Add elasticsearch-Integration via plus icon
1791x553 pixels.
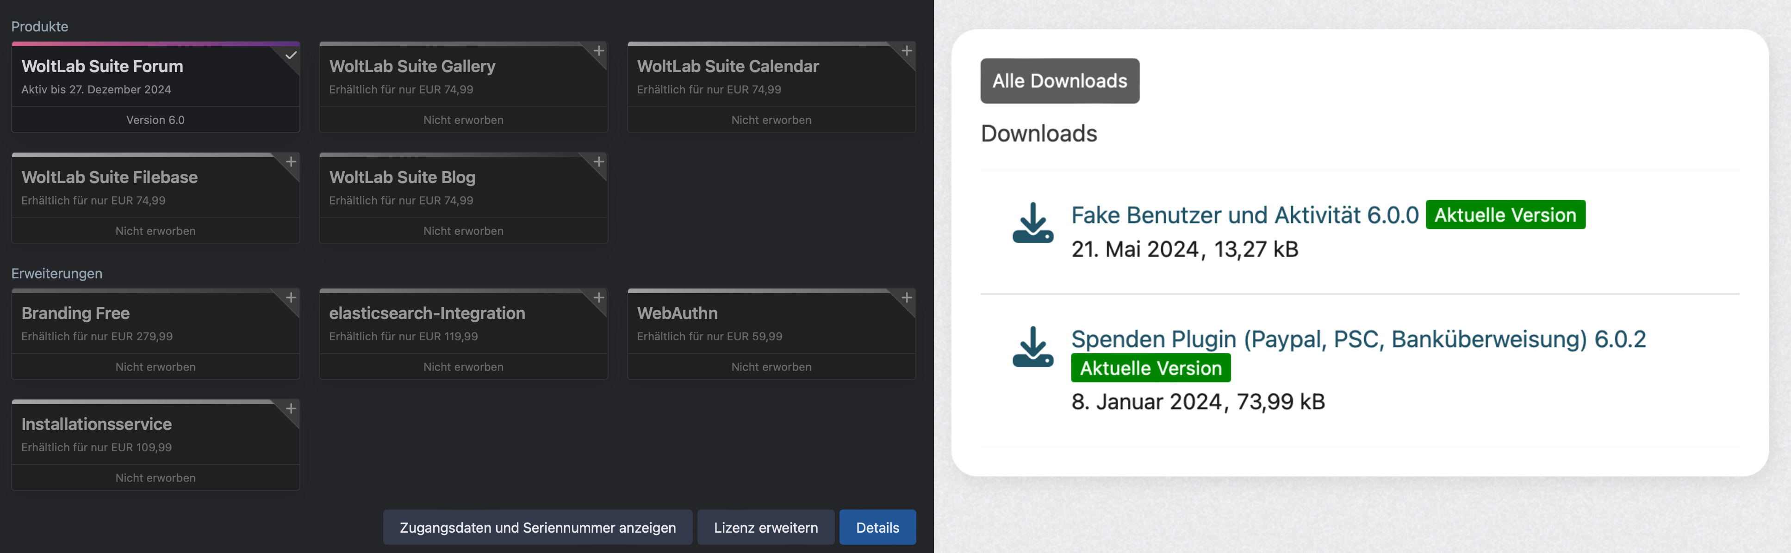[599, 298]
